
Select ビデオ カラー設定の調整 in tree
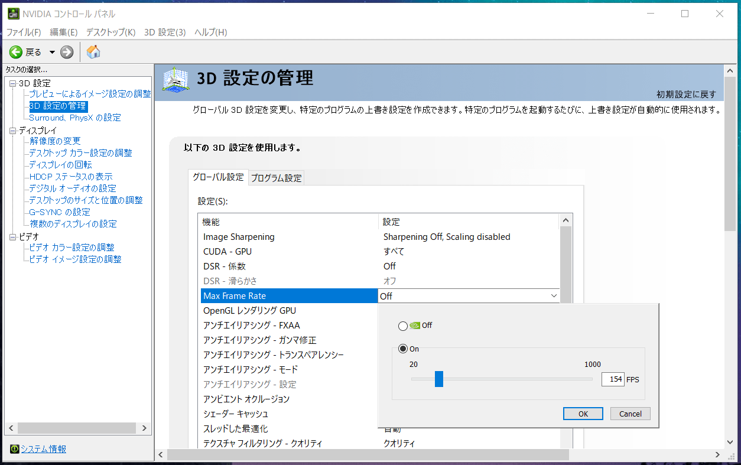tap(72, 248)
